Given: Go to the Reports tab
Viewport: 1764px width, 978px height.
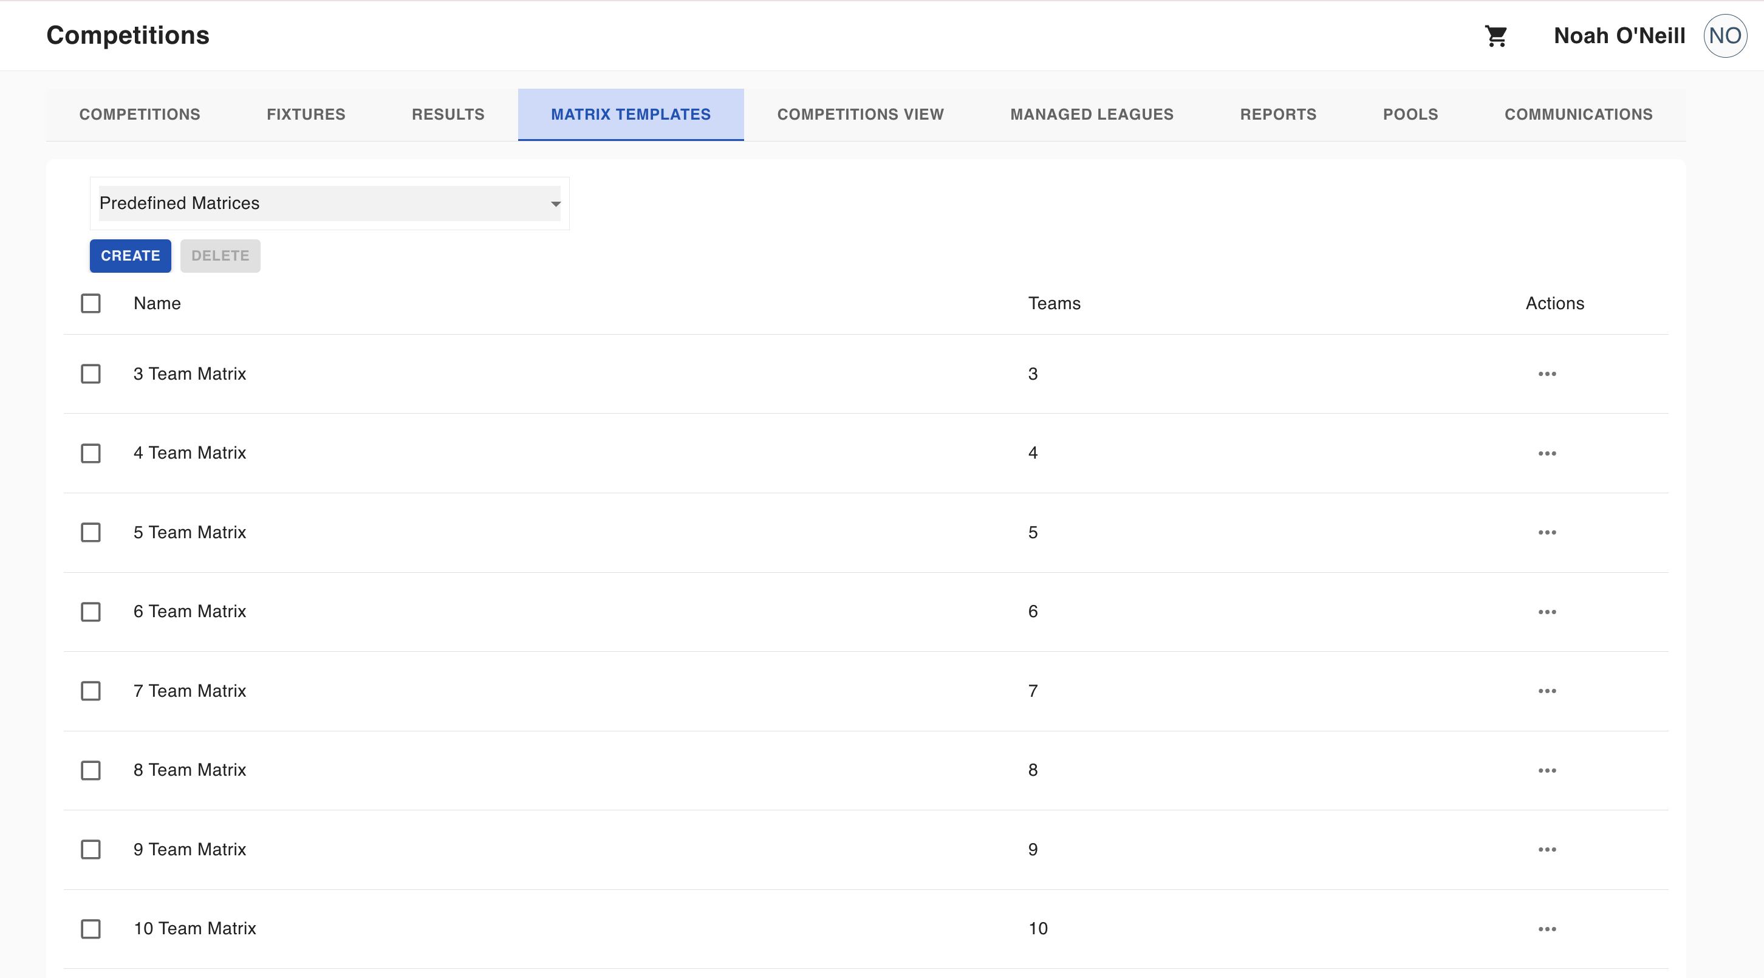Looking at the screenshot, I should pyautogui.click(x=1278, y=114).
